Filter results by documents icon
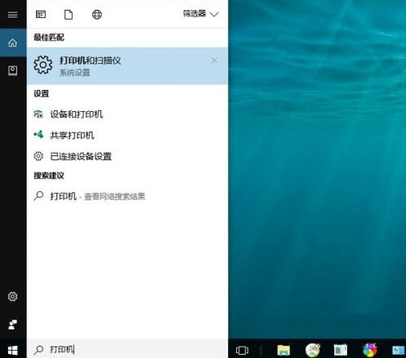Viewport: 406px width, 358px height. point(69,15)
